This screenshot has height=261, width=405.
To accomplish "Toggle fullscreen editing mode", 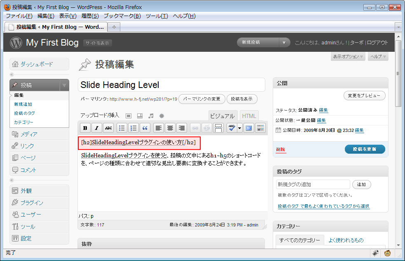I will [x=249, y=128].
